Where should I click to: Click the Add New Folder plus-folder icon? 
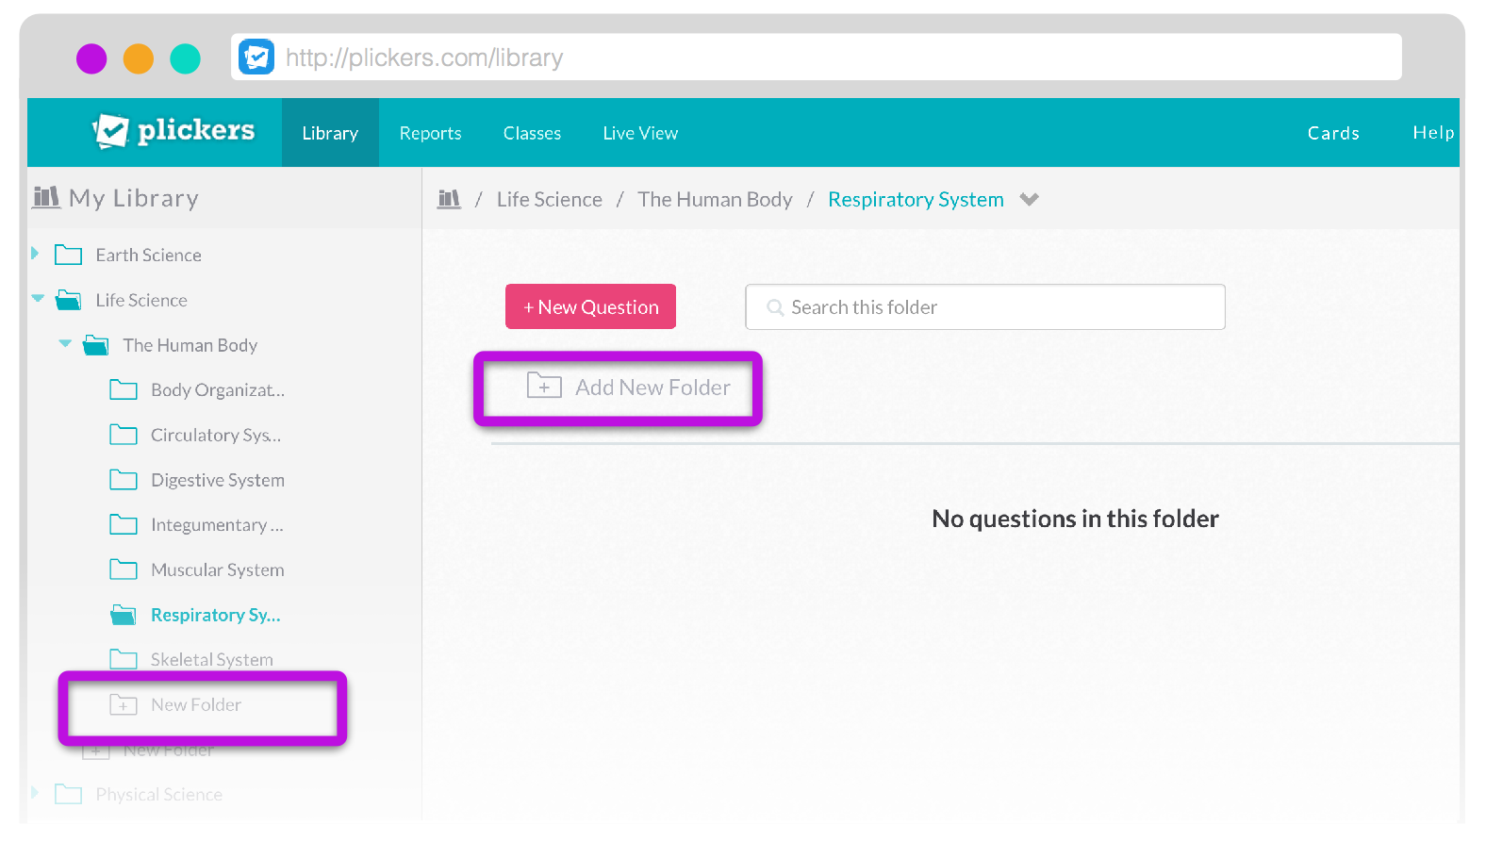[544, 387]
